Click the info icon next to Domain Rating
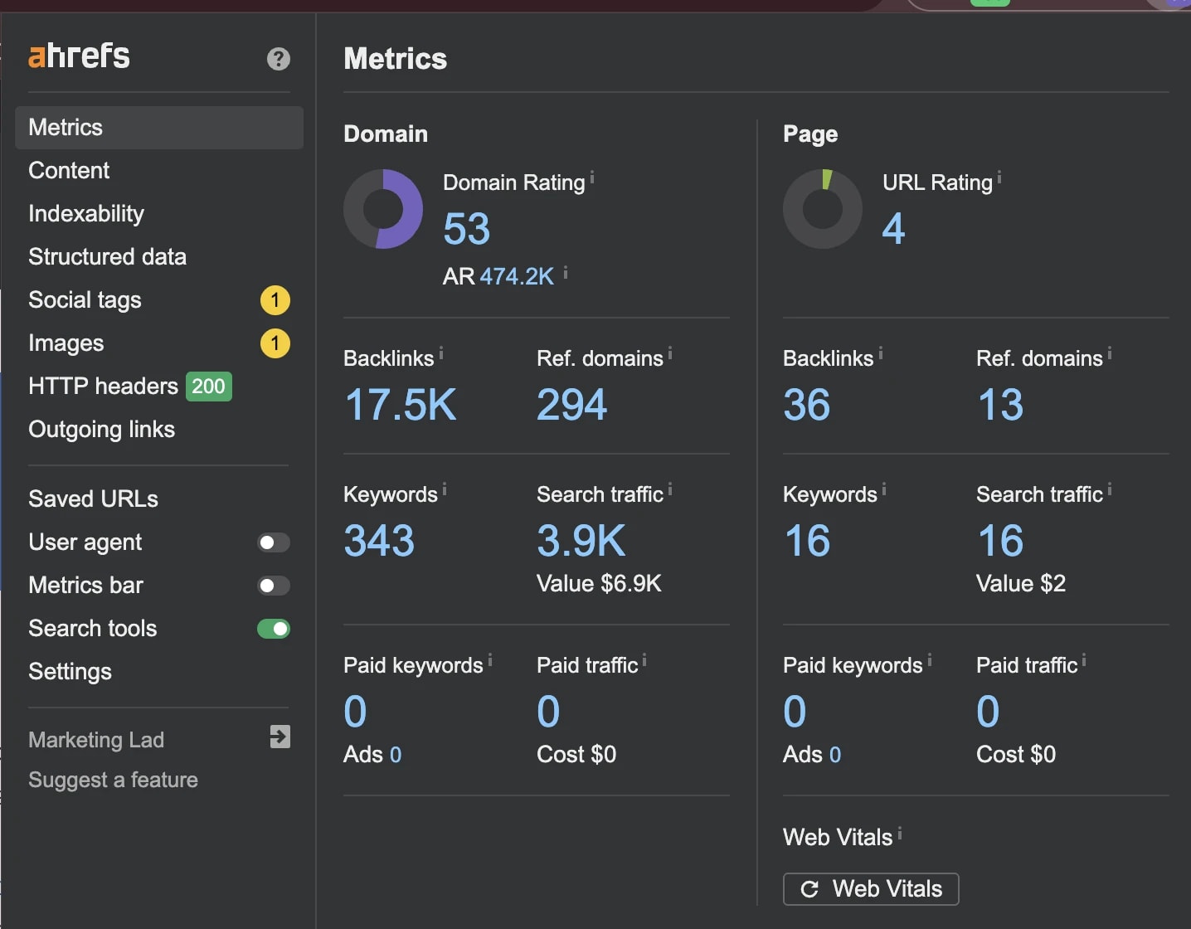1191x929 pixels. 592,178
